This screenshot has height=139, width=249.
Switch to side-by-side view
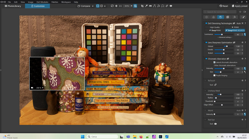(x=101, y=6)
